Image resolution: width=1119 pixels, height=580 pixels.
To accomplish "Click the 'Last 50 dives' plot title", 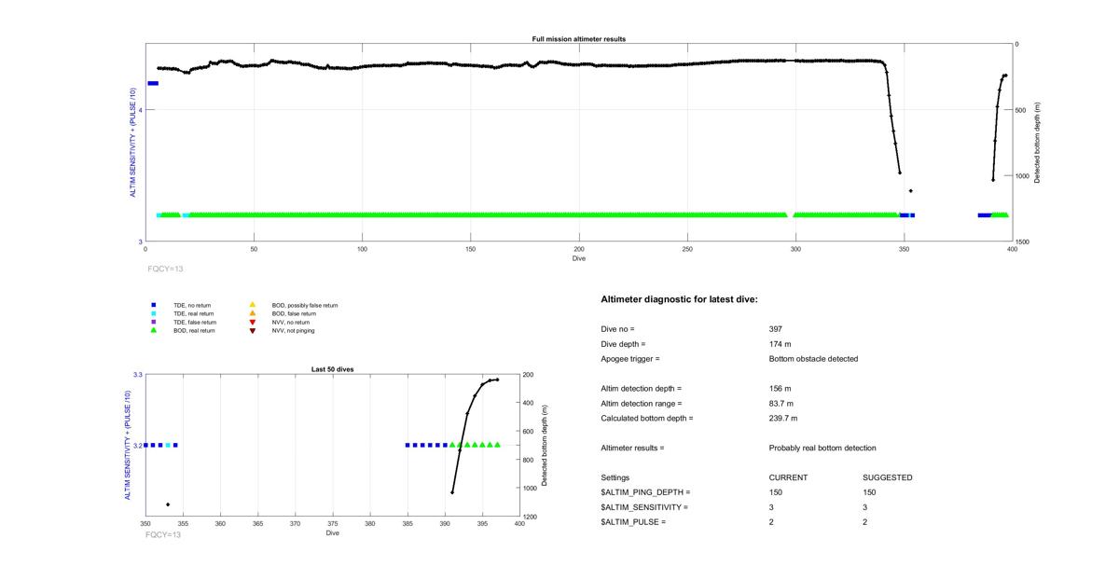I will 332,369.
